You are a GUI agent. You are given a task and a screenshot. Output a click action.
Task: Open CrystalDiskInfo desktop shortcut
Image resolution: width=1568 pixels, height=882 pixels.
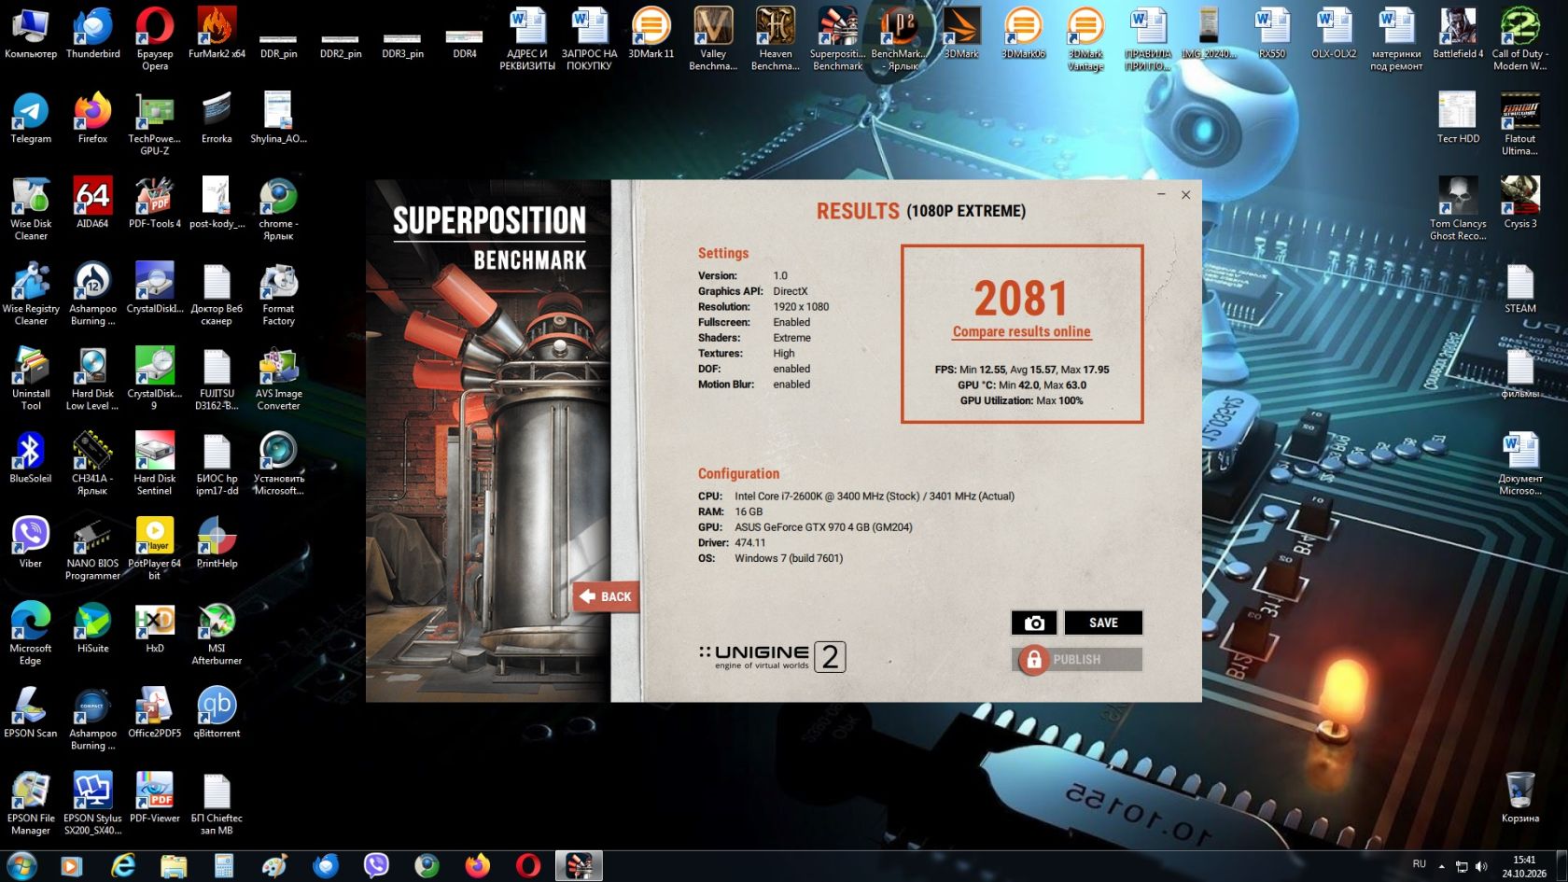pyautogui.click(x=155, y=287)
